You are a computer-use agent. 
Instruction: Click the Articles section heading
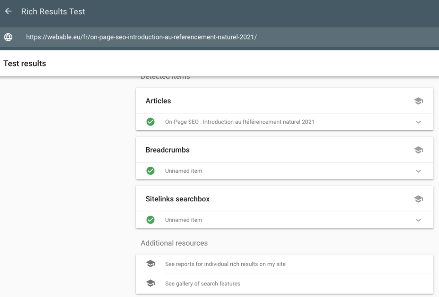[x=158, y=101]
